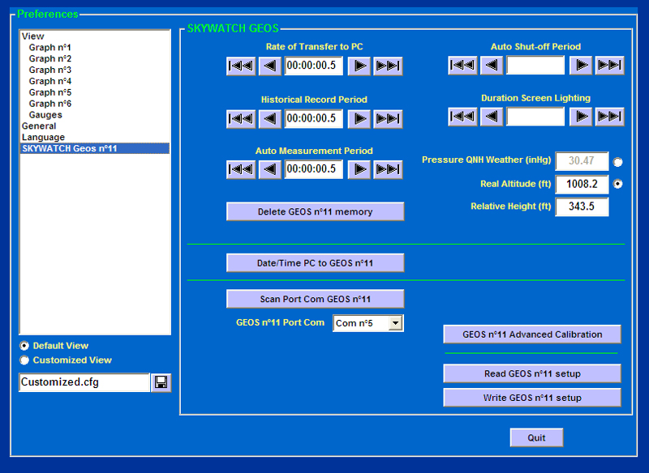The image size is (649, 473).
Task: Decrease Rate of Transfer to PC one step
Action: pos(270,66)
